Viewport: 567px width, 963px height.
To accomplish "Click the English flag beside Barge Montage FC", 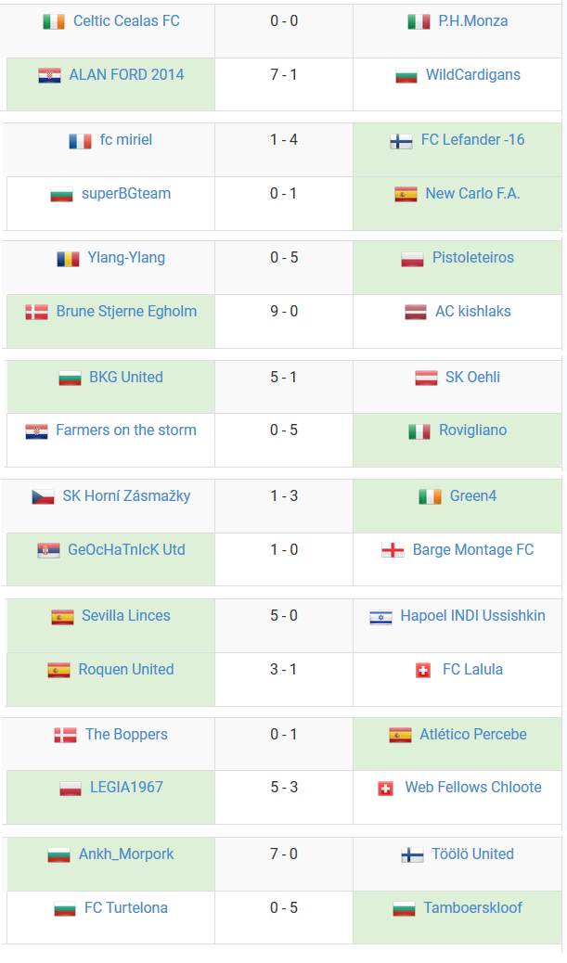I will pos(393,551).
